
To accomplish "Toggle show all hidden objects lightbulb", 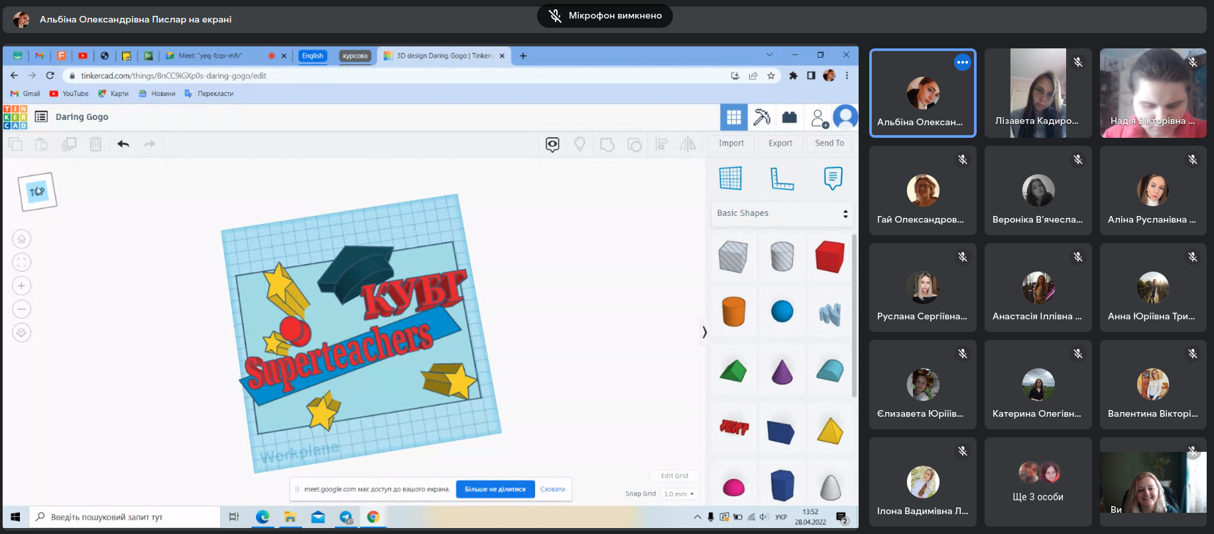I will click(x=579, y=144).
